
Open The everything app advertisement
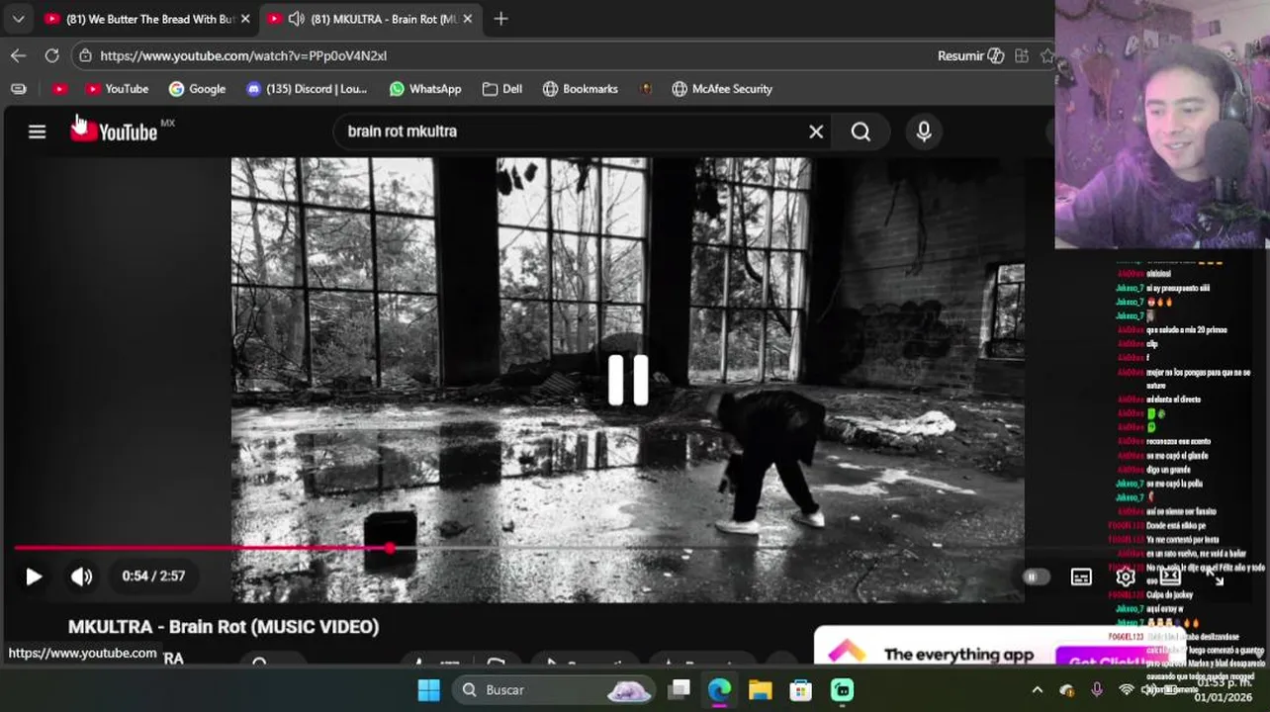pos(999,647)
